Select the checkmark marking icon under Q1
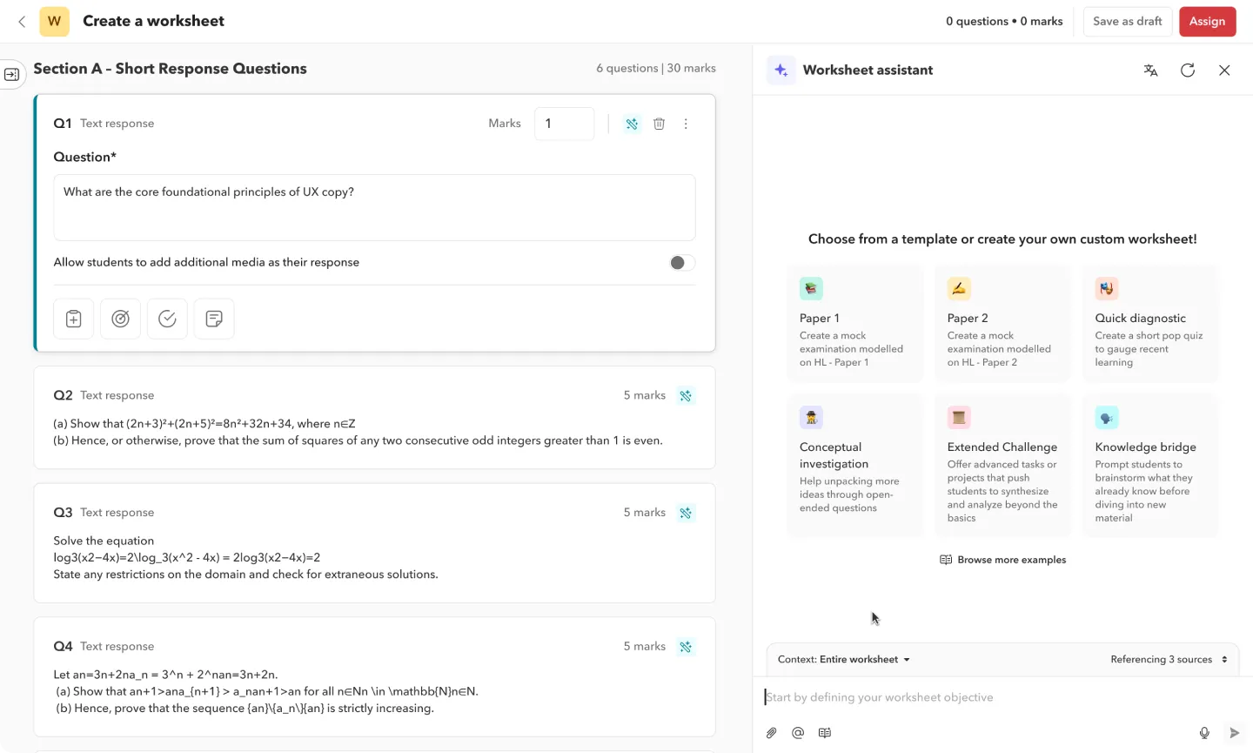 coord(167,319)
